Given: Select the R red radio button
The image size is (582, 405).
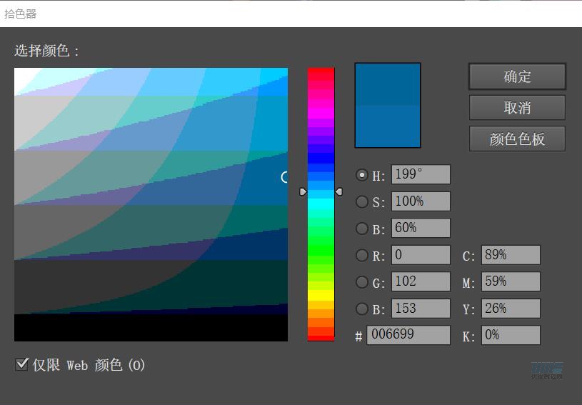Looking at the screenshot, I should point(362,256).
